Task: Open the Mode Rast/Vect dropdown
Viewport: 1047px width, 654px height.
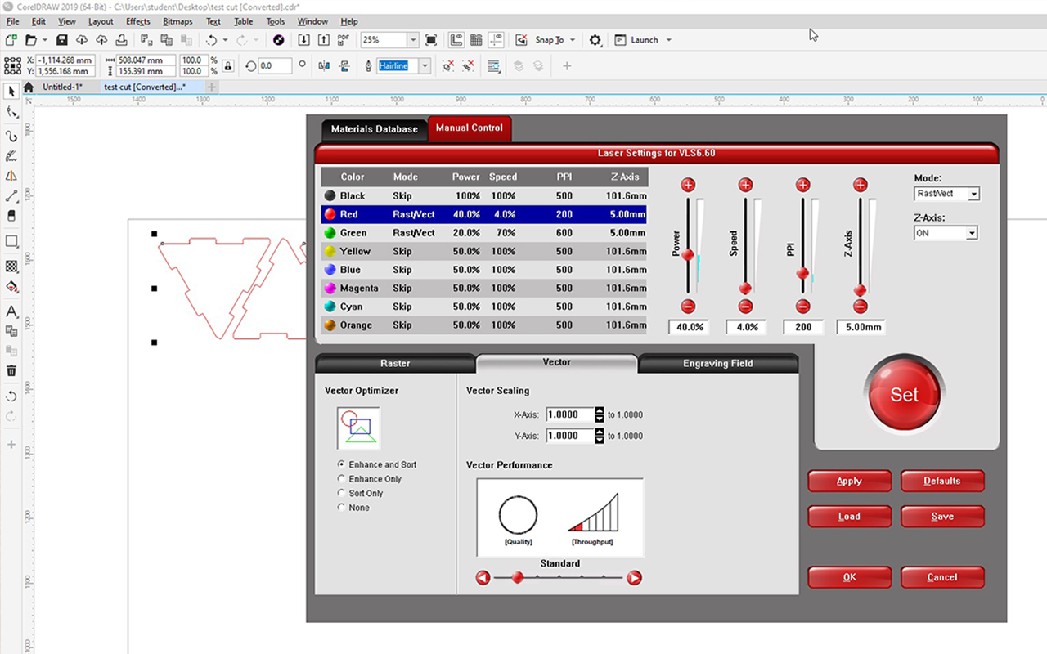Action: click(973, 194)
